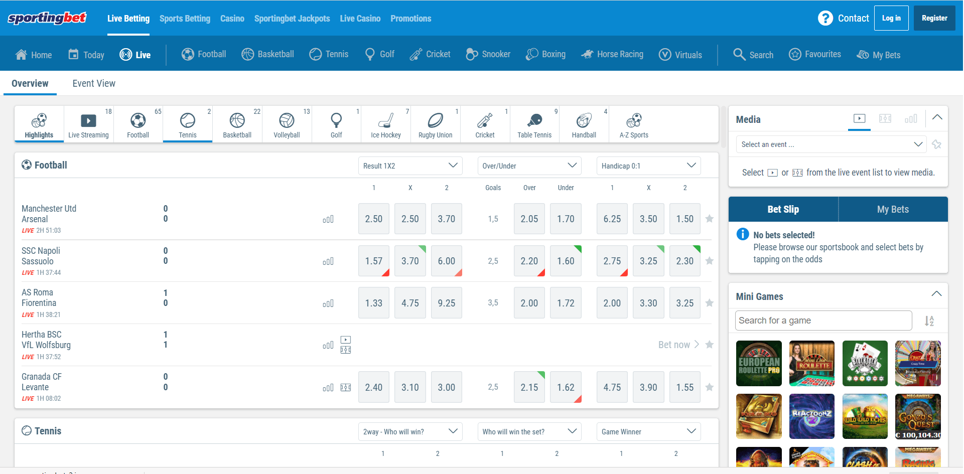
Task: Favourite the AS Roma vs Fiorentina match
Action: [x=709, y=303]
